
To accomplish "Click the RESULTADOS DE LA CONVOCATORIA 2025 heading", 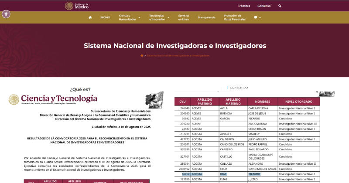I will point(87,140).
